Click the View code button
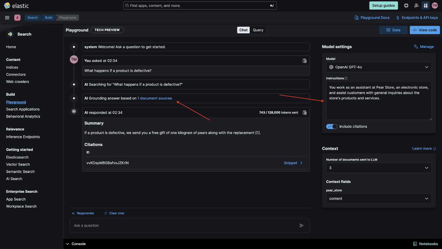This screenshot has width=442, height=249. click(x=425, y=30)
